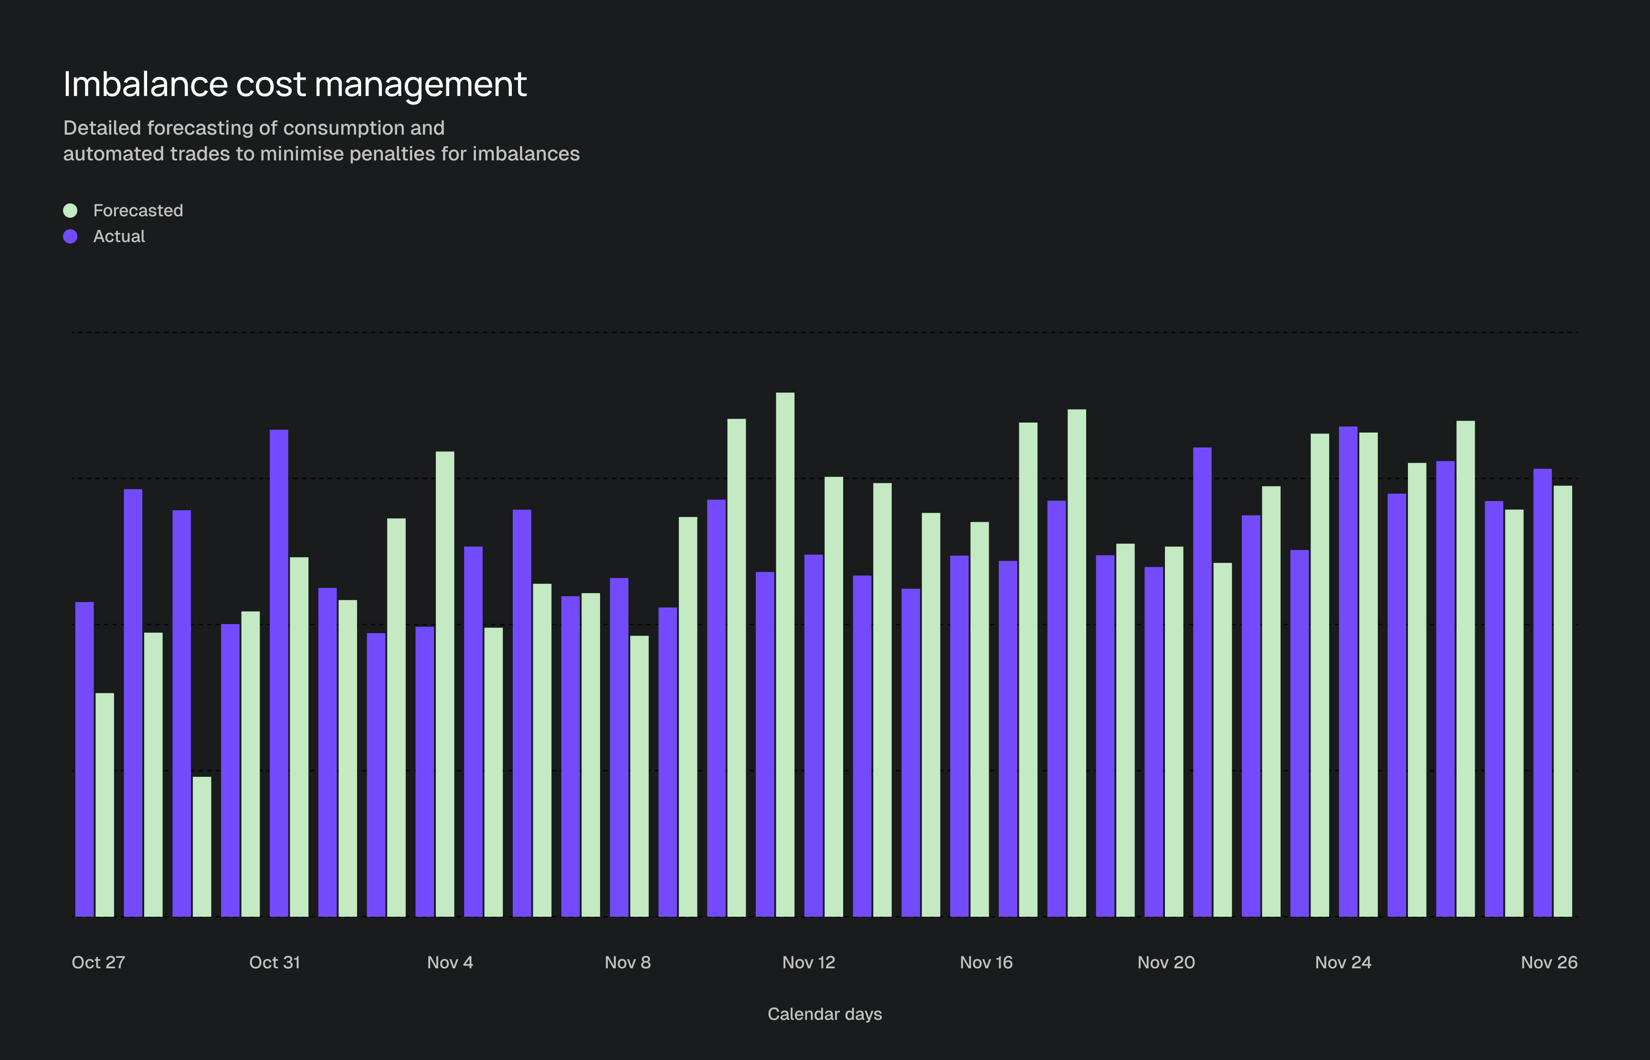
Task: Click the green Forecasted legend dot
Action: pyautogui.click(x=70, y=211)
